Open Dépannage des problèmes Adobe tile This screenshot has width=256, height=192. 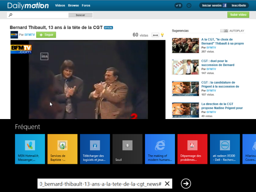click(192, 149)
